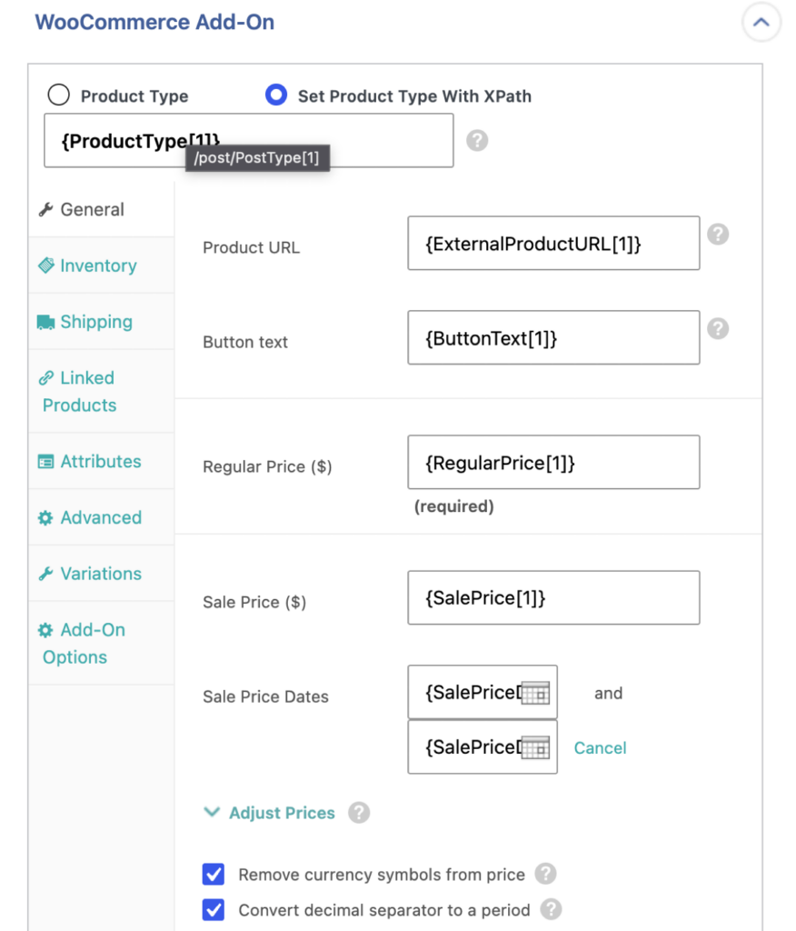The height and width of the screenshot is (931, 796).
Task: Click the Regular Price input field
Action: tap(553, 463)
